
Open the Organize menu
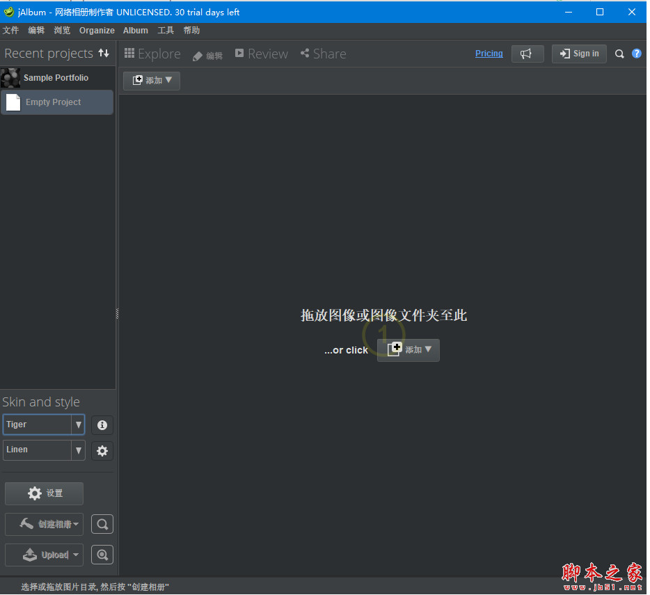tap(97, 31)
